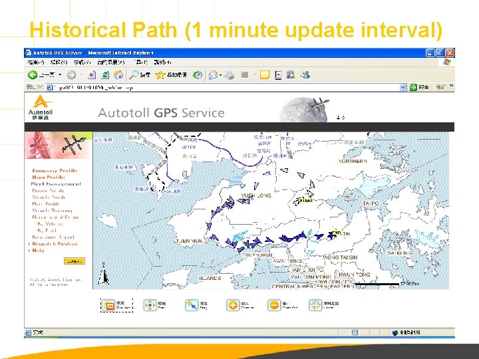Click the TAI PO label on map
The width and height of the screenshot is (479, 359).
pos(371,203)
